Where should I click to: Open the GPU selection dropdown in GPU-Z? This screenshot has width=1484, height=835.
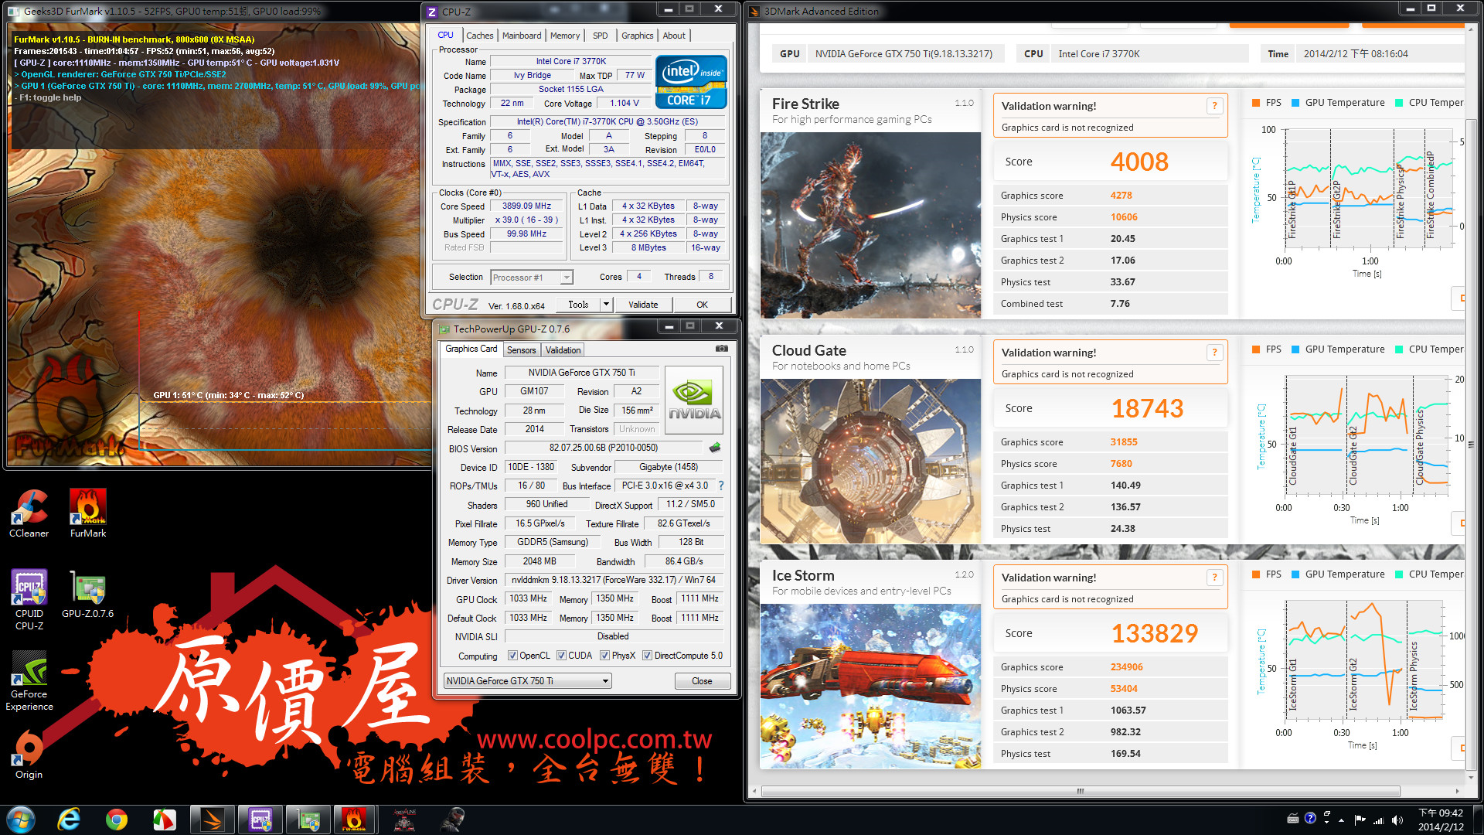528,681
